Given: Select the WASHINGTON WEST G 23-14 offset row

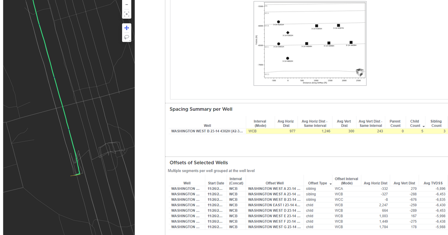Looking at the screenshot, I should coord(308,227).
